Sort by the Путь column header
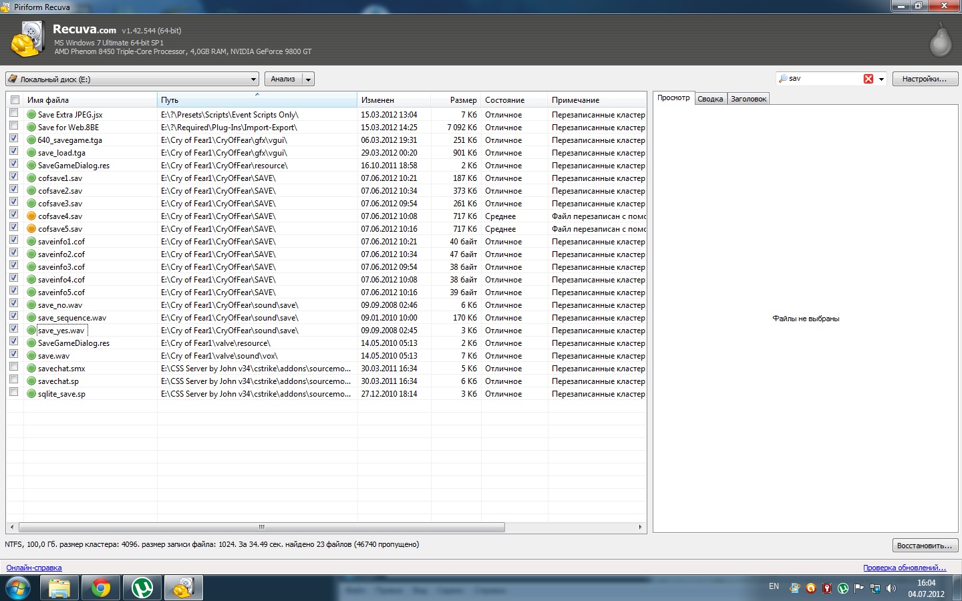 point(257,100)
